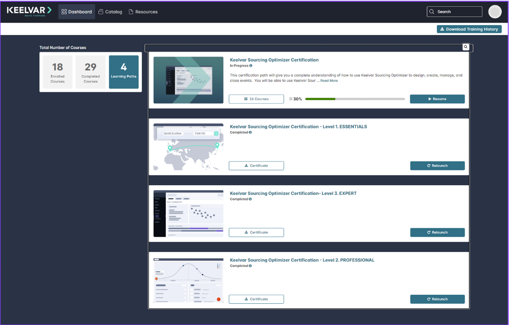Open the Dashboard tab
The width and height of the screenshot is (509, 325).
point(77,12)
